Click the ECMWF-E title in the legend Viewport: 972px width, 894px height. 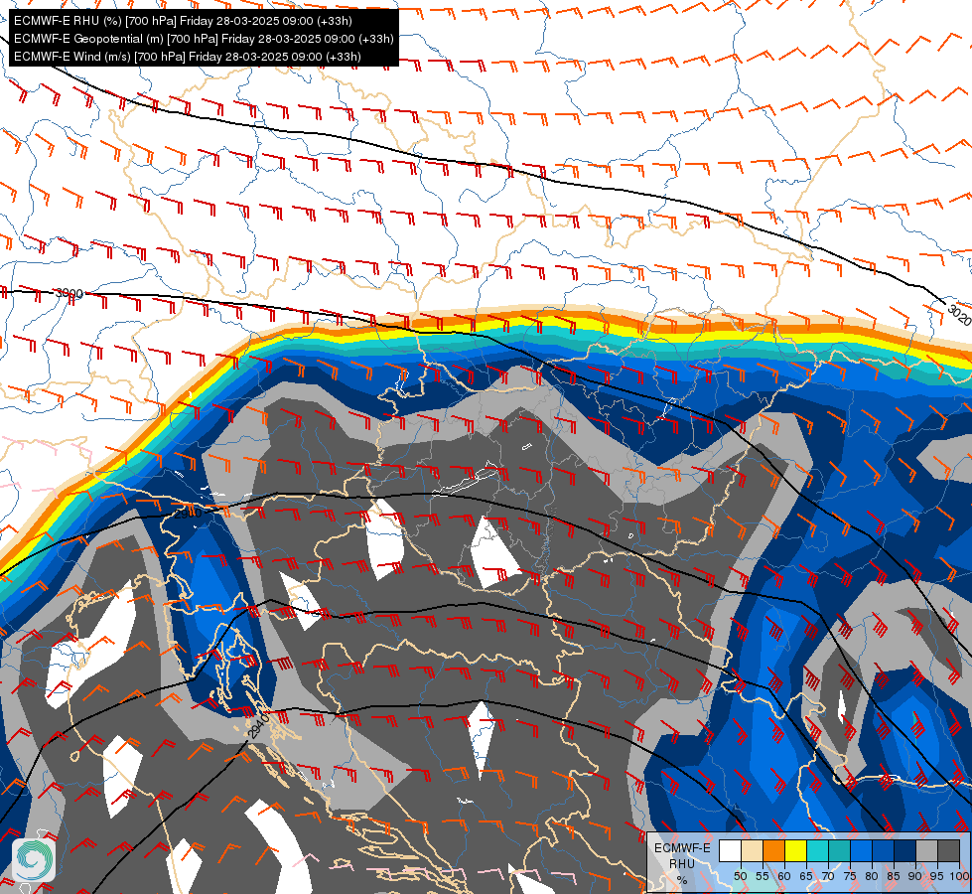pos(682,848)
